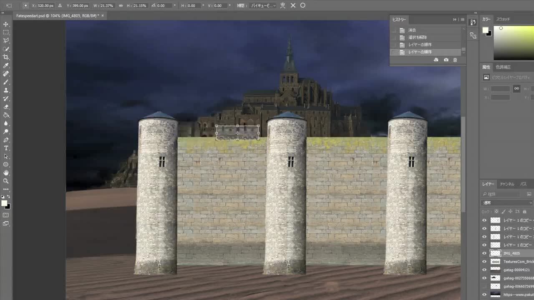Select the Paint Bucket tool
This screenshot has height=300, width=534.
pos(6,115)
